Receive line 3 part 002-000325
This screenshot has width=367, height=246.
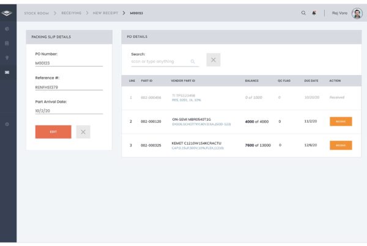(341, 145)
